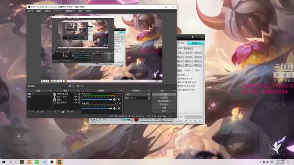Move the selected source up in Sources panel
The image size is (294, 165).
[68, 112]
